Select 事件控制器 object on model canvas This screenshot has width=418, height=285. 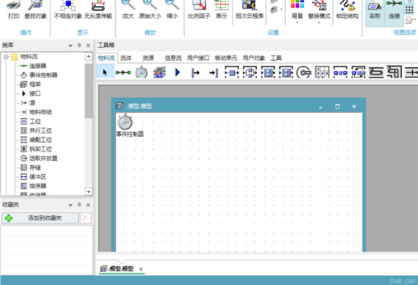[125, 122]
